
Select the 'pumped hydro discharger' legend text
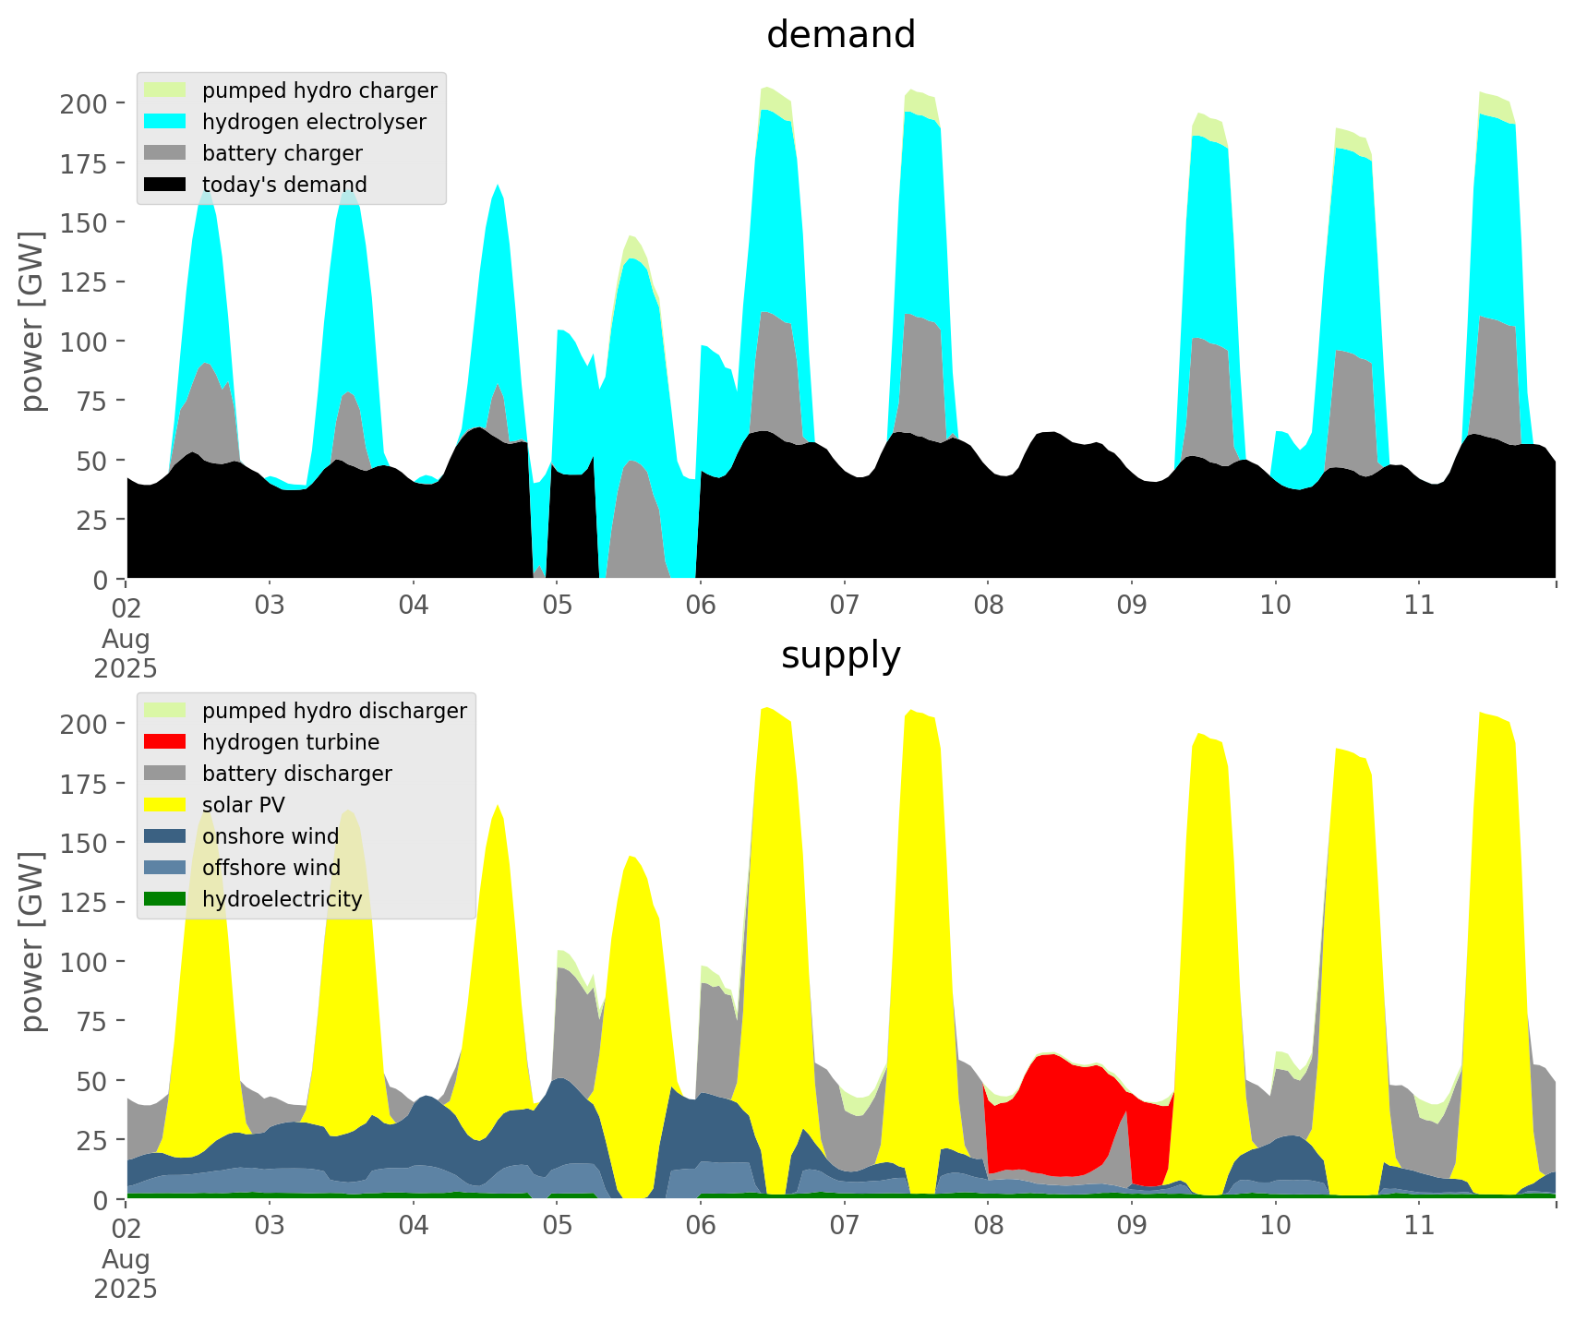334,711
